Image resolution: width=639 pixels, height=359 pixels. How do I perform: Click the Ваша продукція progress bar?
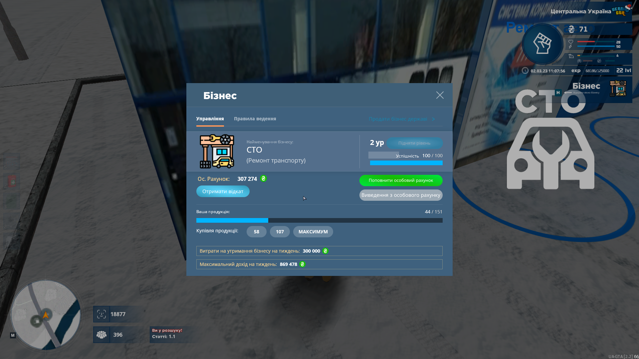(319, 220)
